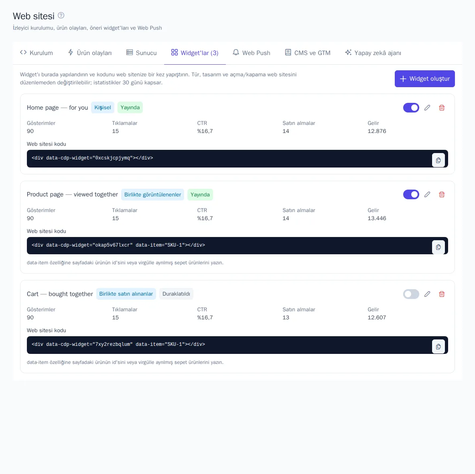
Task: Click the Product page — viewed together title
Action: tap(72, 194)
